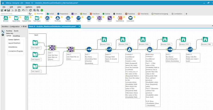
Task: Click the Formula 1 tool on canvas
Action: [x=129, y=50]
